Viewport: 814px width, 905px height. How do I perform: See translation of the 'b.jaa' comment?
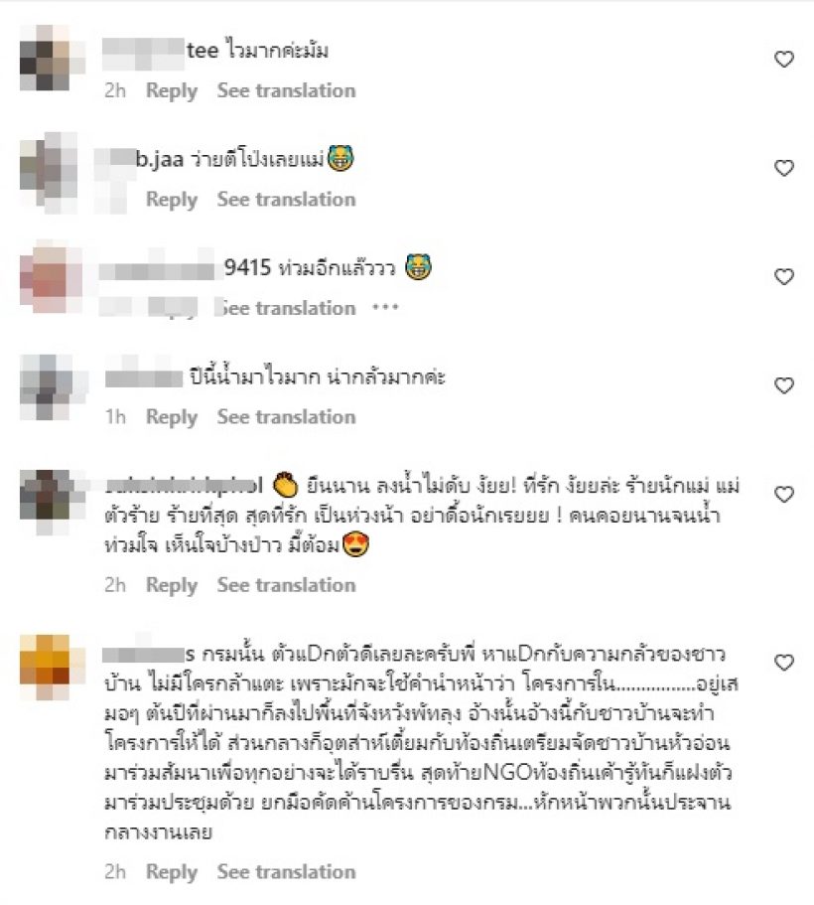pyautogui.click(x=286, y=199)
